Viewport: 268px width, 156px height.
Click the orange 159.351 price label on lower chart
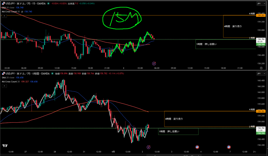(x=261, y=111)
